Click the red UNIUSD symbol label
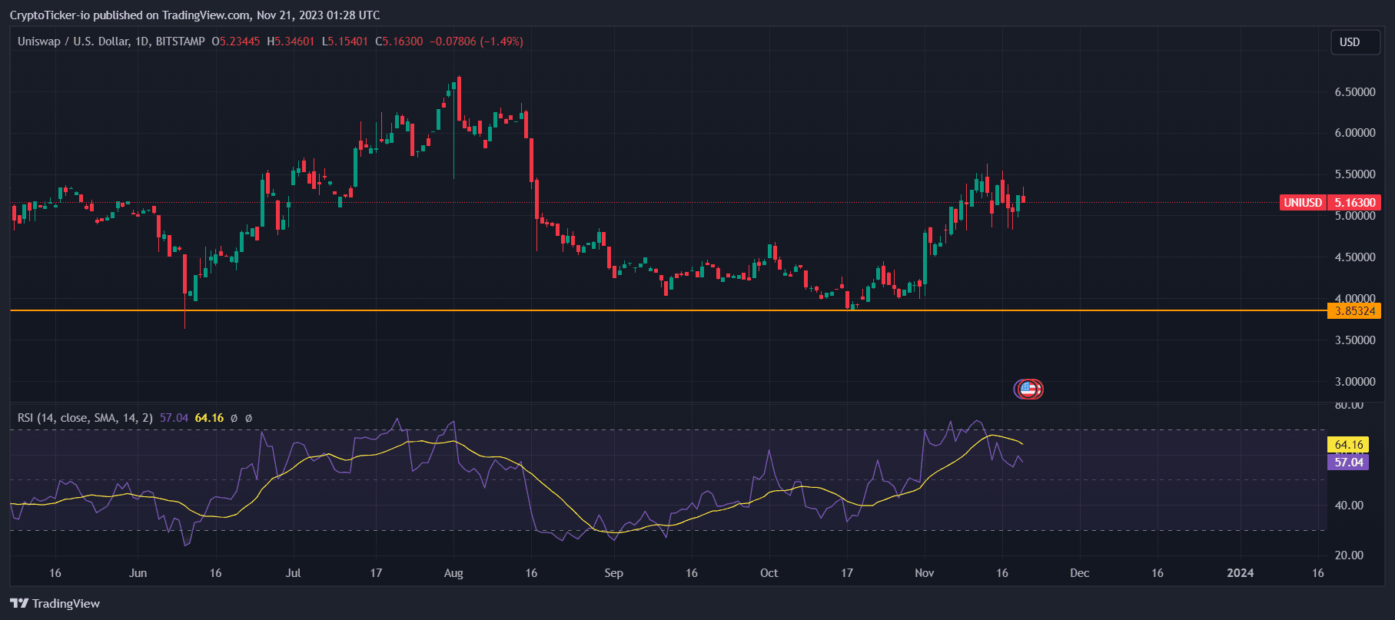Viewport: 1395px width, 620px height. (1302, 203)
